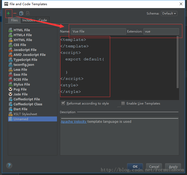The image size is (187, 175).
Task: Select the Stylus File template icon
Action: click(10, 84)
